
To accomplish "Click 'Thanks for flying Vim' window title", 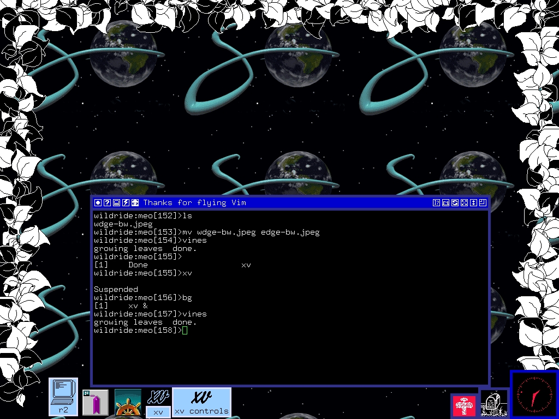I will coord(195,203).
